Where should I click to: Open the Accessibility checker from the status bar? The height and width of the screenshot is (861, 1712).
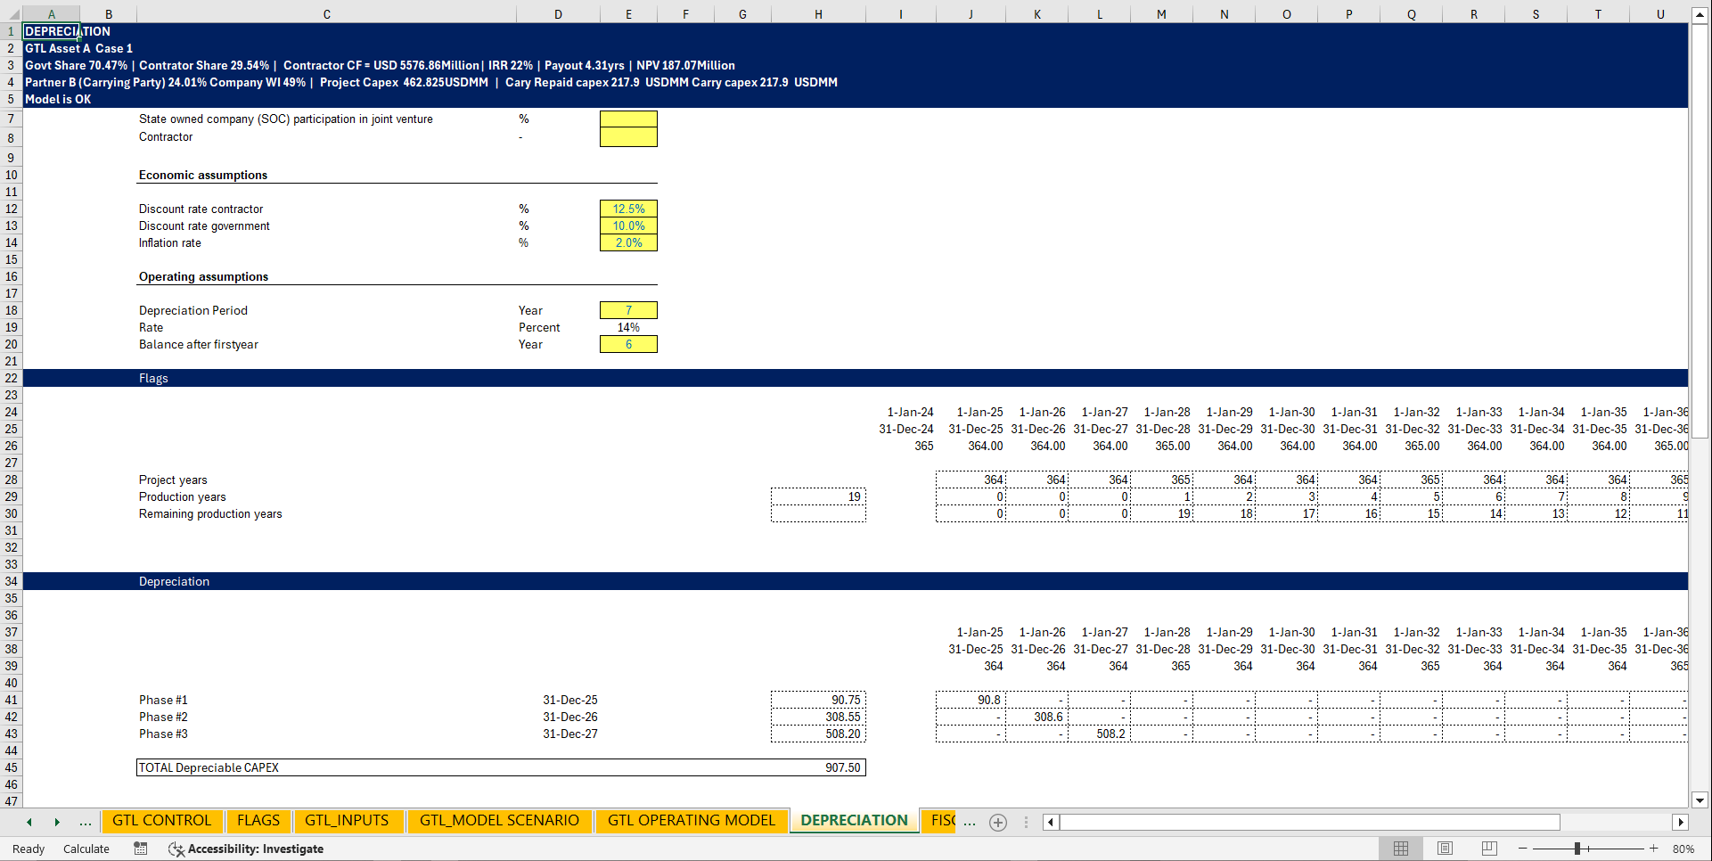tap(247, 849)
